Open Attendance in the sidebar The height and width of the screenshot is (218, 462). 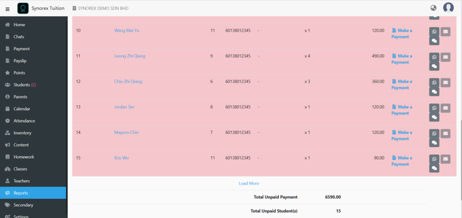pyautogui.click(x=33, y=121)
